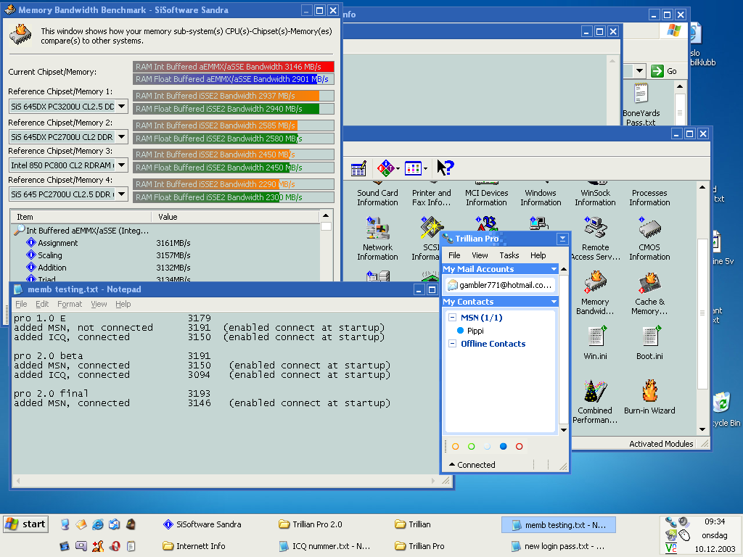Click Sandra toolbar colored diamonds icon

point(386,168)
